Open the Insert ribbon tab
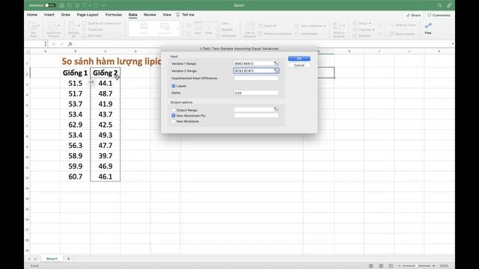Viewport: 479px width, 269px height. click(x=49, y=15)
